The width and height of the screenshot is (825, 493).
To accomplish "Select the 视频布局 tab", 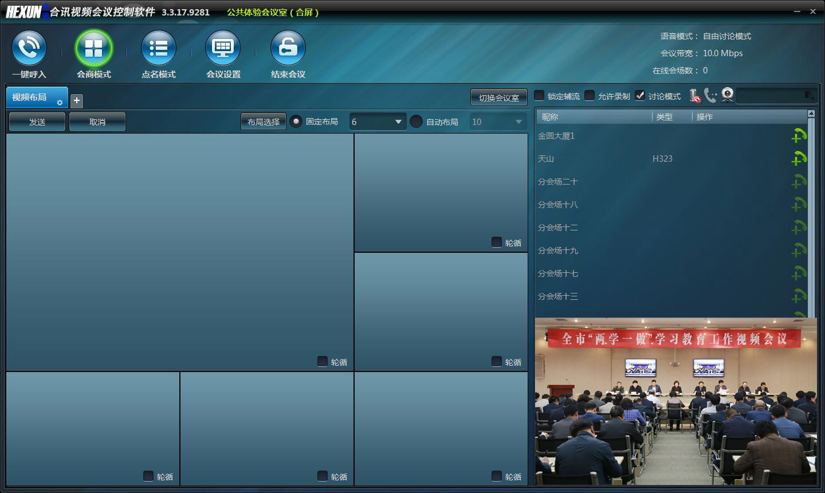I will point(34,97).
